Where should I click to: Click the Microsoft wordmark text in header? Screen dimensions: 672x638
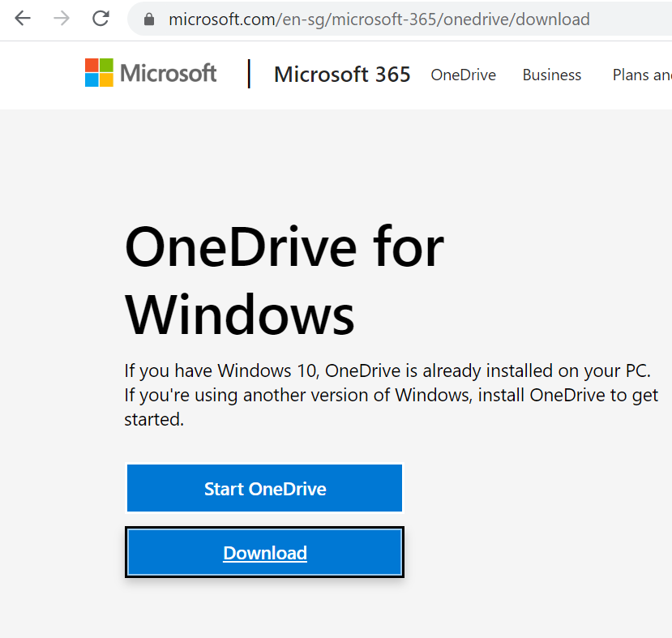click(168, 73)
